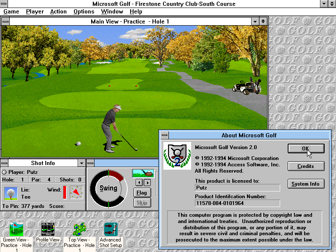336x252 pixels.
Task: Minimize Main View with down arrow
Action: (x=255, y=21)
